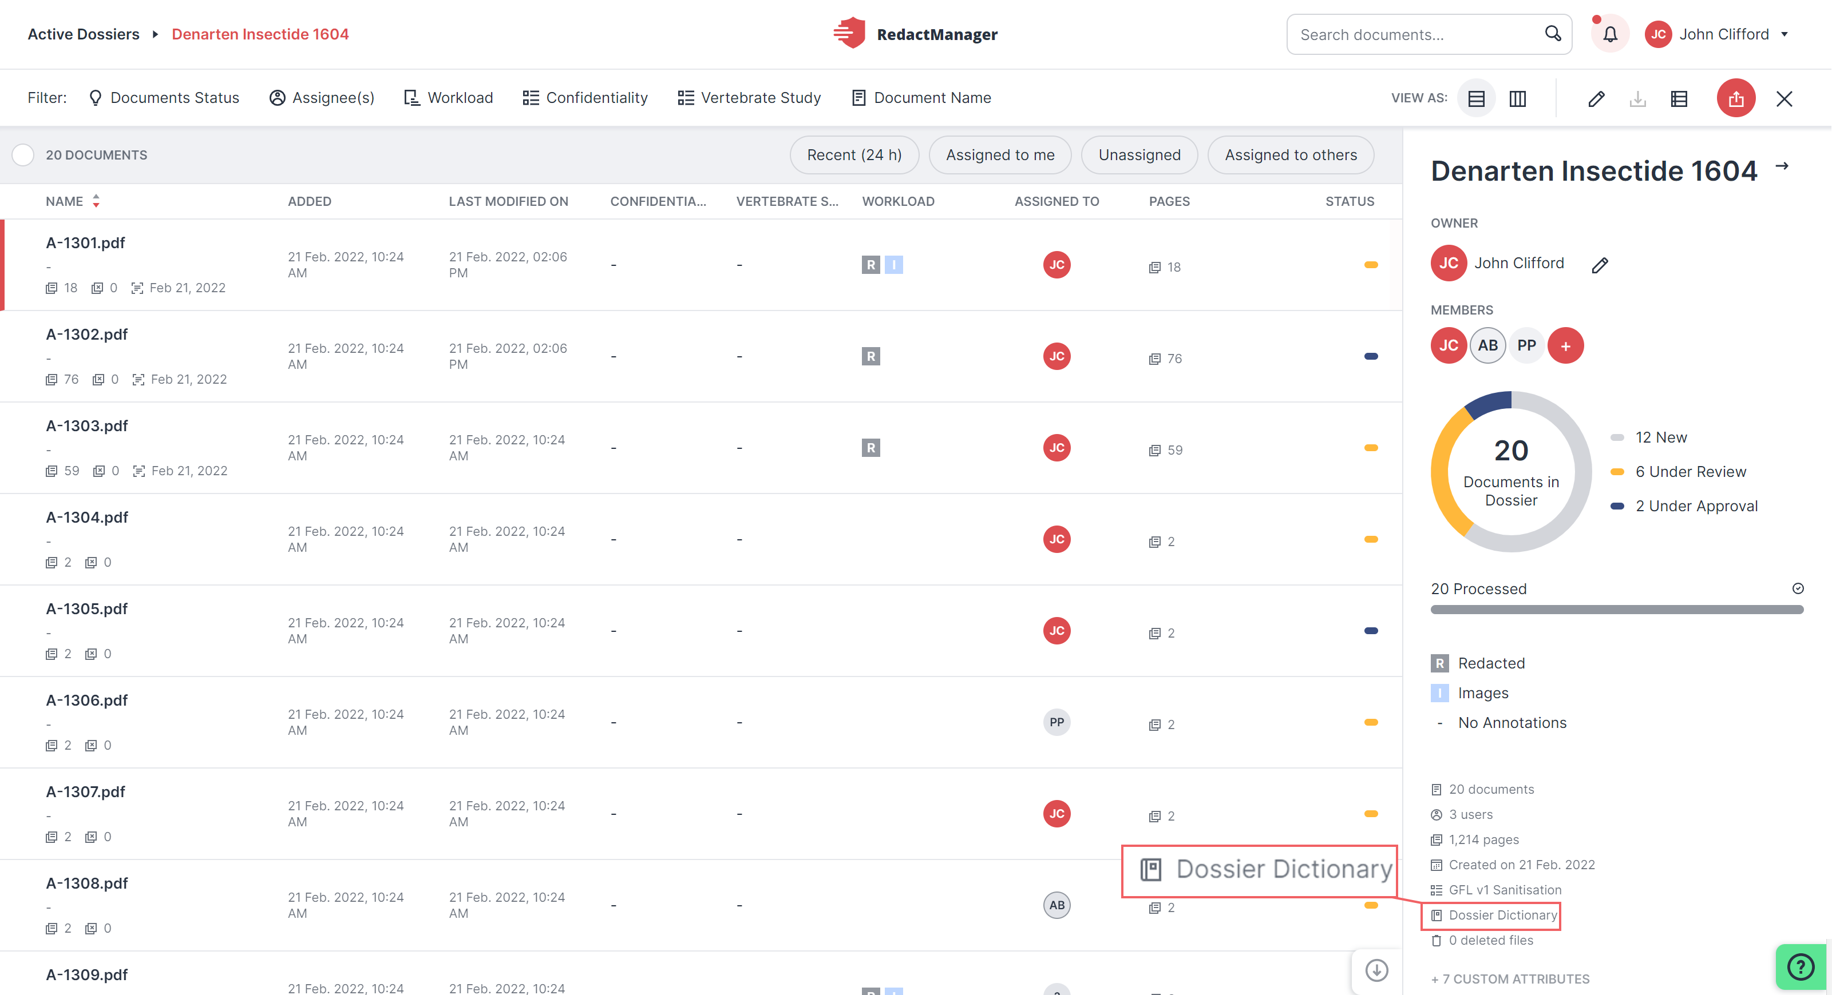Screen dimensions: 1832x995
Task: Click the PP assignee avatar for A-1306.pdf
Action: click(1056, 722)
